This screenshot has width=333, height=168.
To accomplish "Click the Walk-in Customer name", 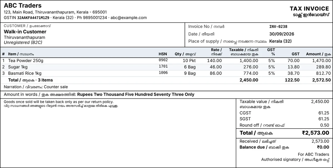I will pyautogui.click(x=25, y=32).
